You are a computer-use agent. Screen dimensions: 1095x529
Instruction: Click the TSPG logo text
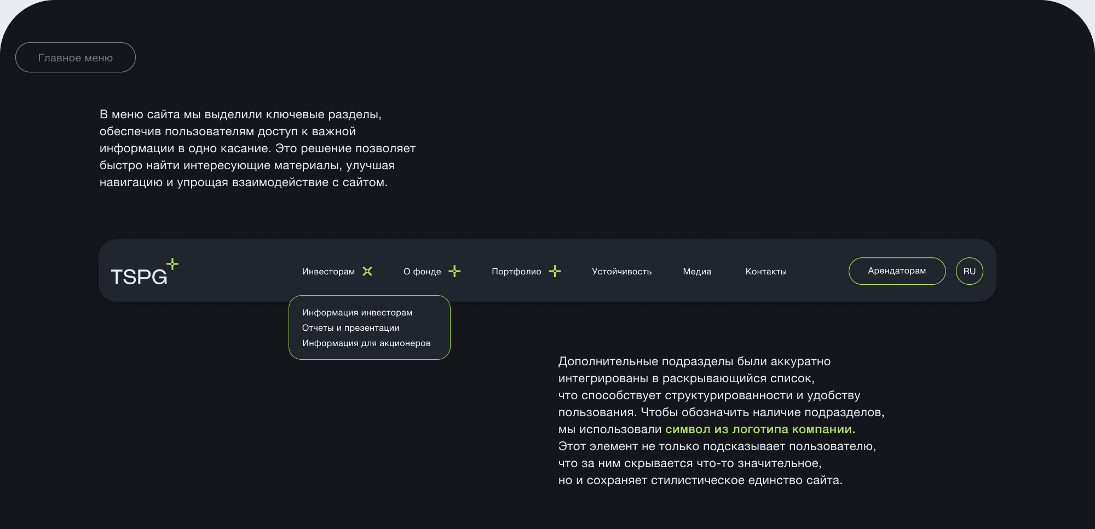pos(139,277)
